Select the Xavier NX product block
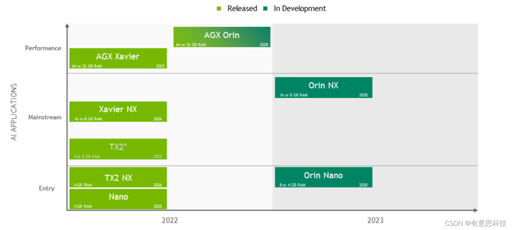This screenshot has height=230, width=512. [118, 111]
